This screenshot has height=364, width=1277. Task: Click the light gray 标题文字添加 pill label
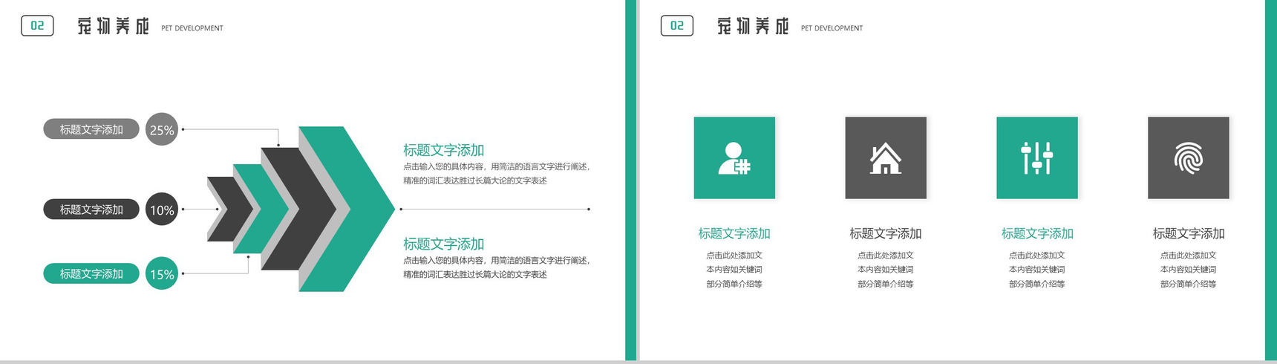coord(91,129)
